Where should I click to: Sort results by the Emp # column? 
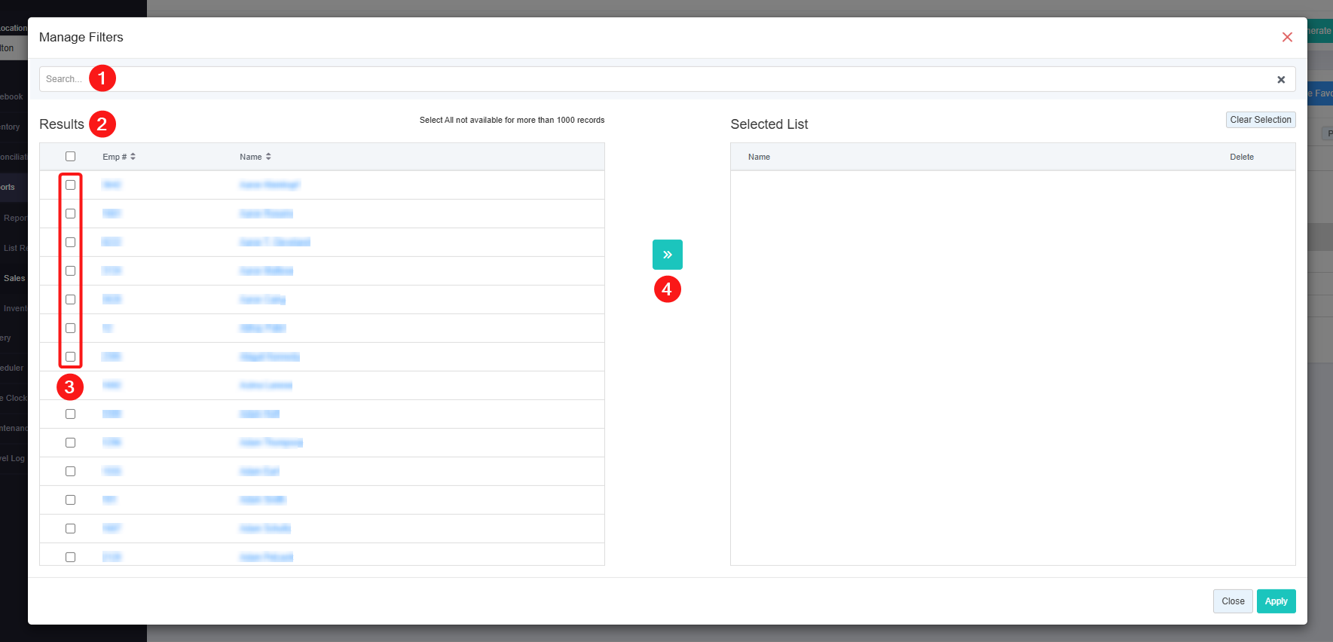coord(119,157)
